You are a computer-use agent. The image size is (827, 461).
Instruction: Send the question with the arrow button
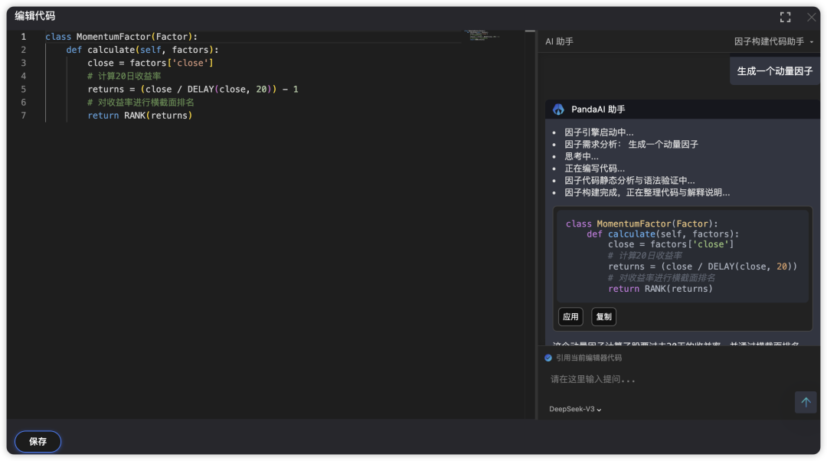[x=806, y=402]
